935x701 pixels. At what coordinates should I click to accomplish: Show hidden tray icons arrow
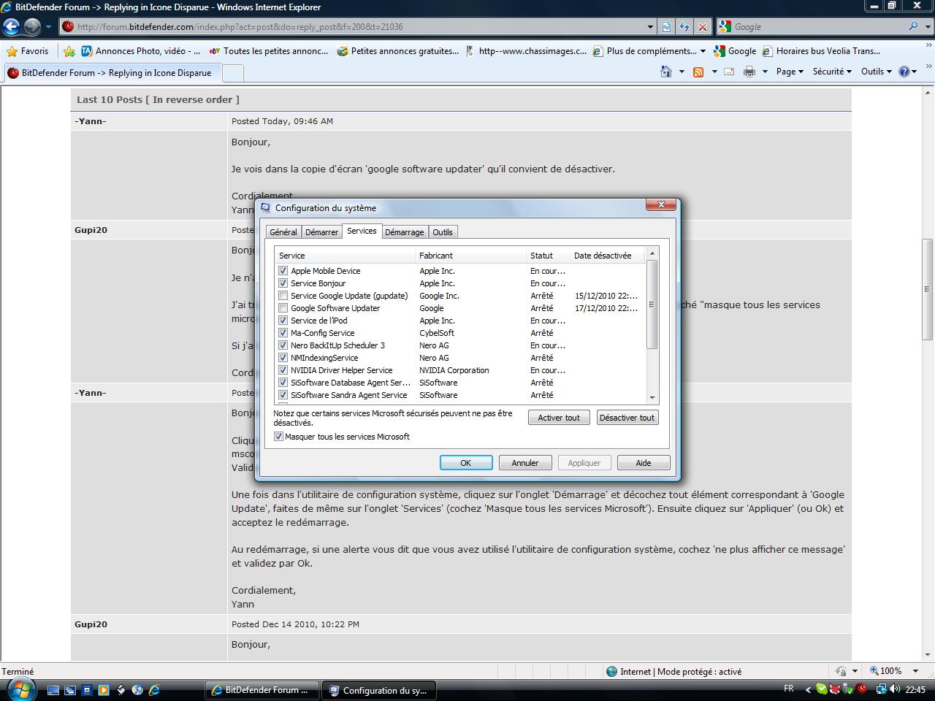[808, 689]
